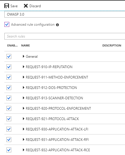This screenshot has width=125, height=155.
Task: Disable the REQUEST-932-APPLICATION-ATTACK-RCE checkbox
Action: [x=9, y=150]
